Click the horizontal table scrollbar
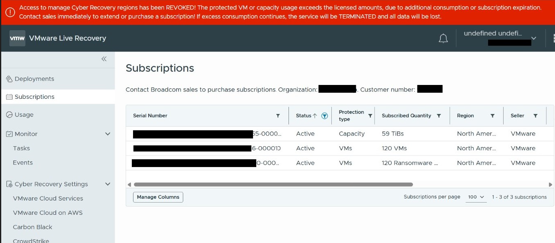 (273, 185)
